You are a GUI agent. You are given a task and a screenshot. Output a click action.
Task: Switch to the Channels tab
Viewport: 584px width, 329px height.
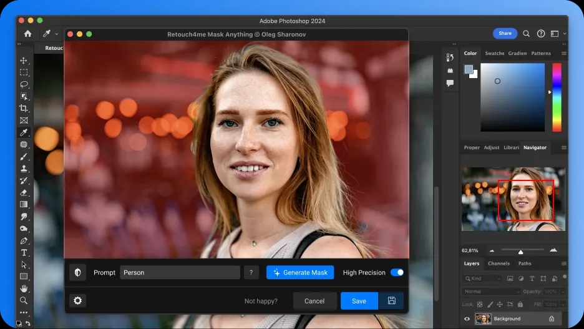[499, 263]
